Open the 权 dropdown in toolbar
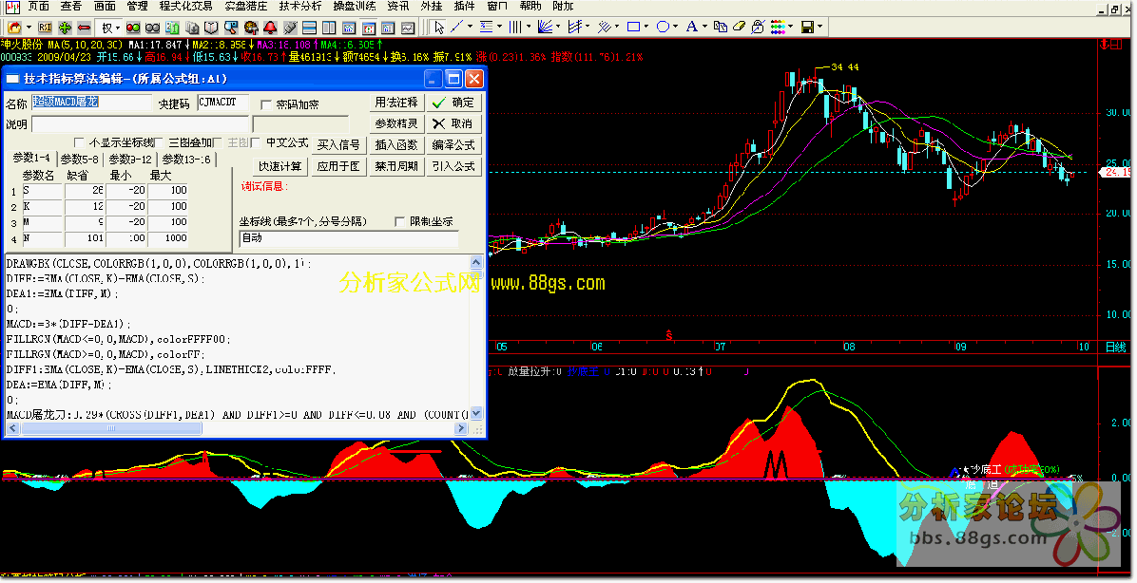Image resolution: width=1137 pixels, height=583 pixels. coord(107,28)
